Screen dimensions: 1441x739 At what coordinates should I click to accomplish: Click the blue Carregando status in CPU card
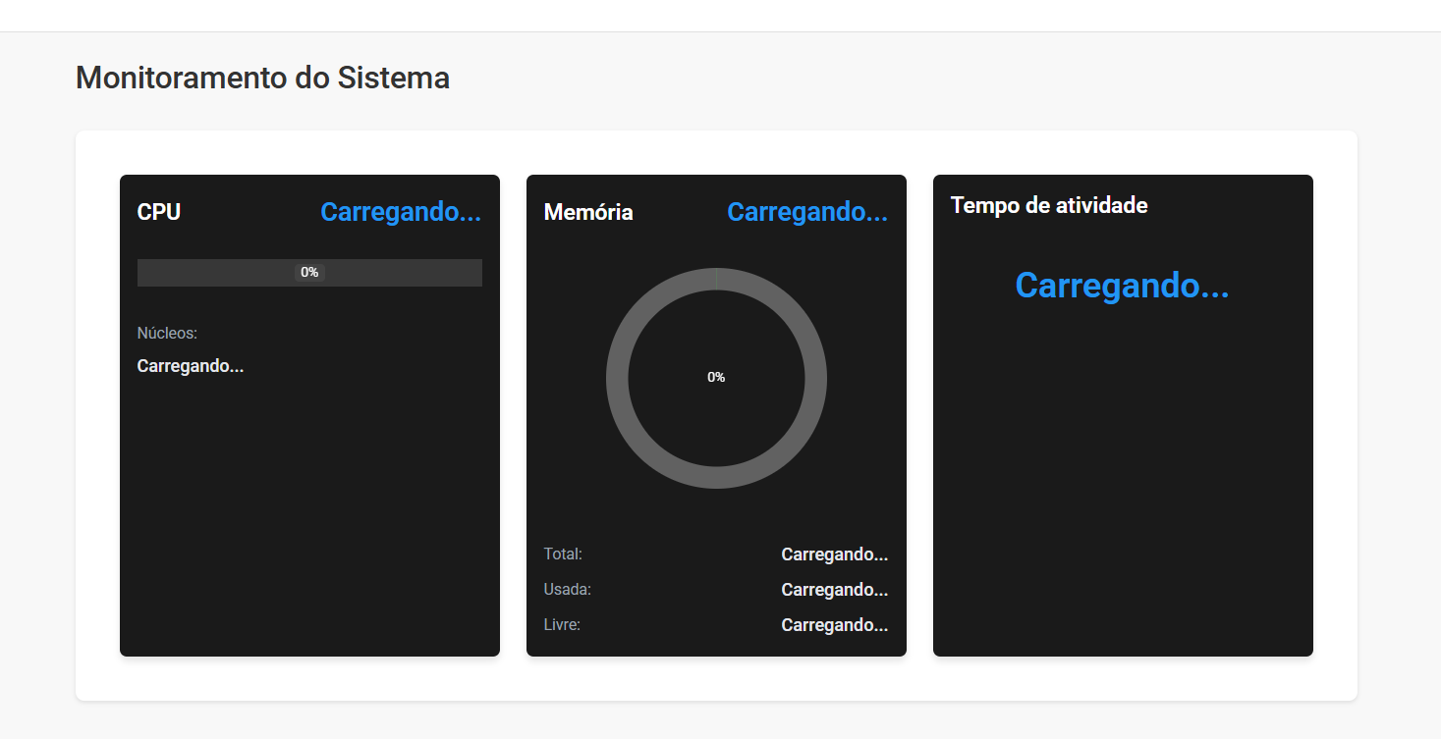[x=401, y=212]
